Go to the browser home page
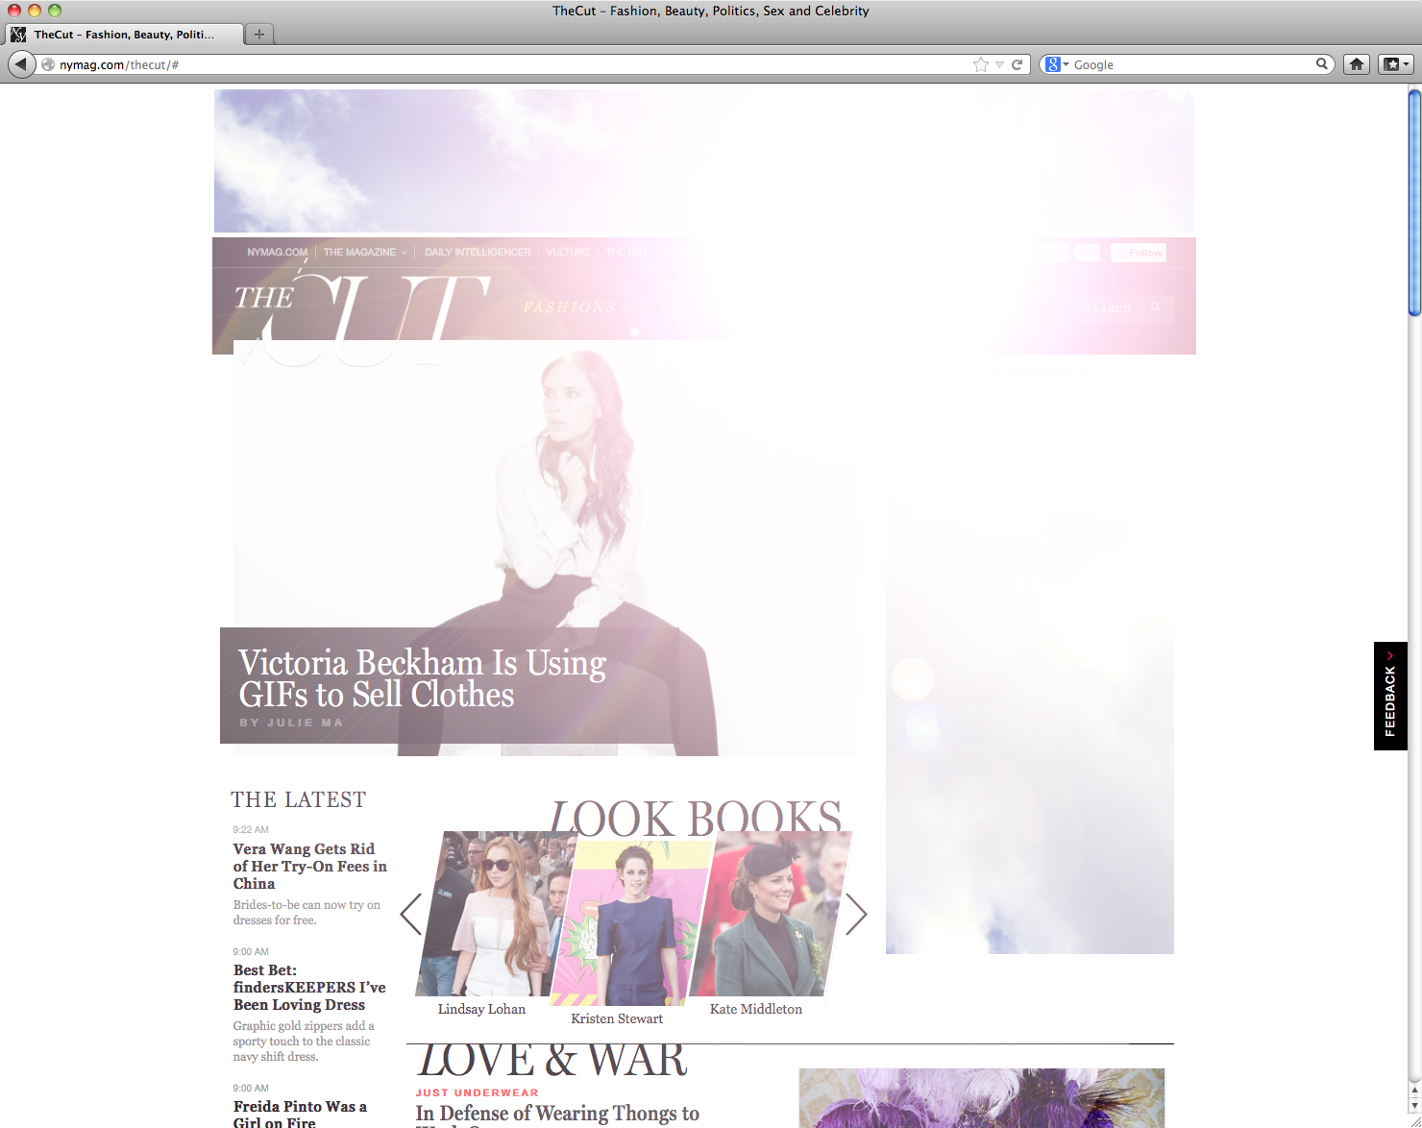 tap(1356, 64)
